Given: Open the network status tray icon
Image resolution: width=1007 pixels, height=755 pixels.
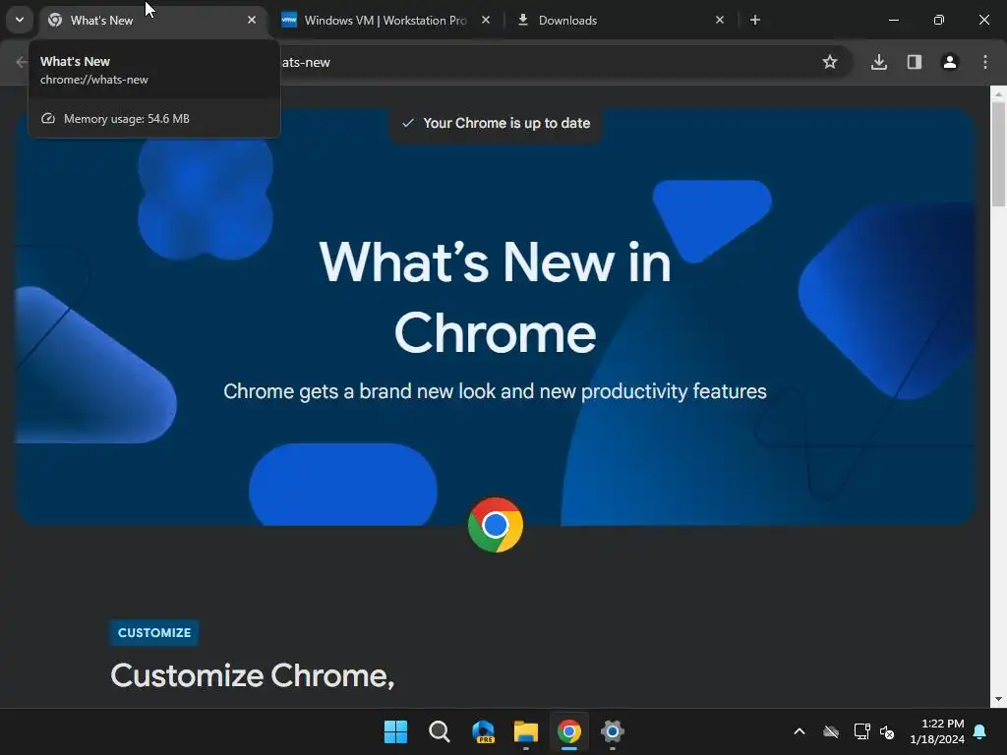Looking at the screenshot, I should 861,731.
